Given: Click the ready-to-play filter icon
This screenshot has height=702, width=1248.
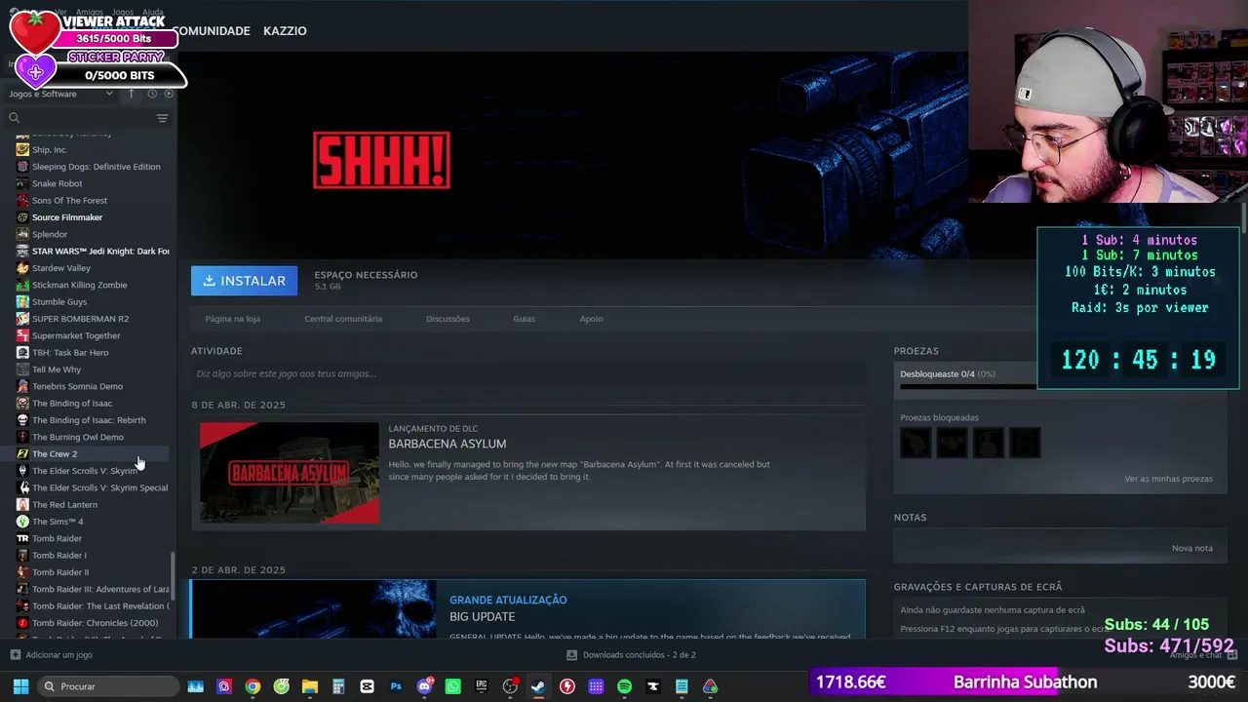Looking at the screenshot, I should 169,94.
